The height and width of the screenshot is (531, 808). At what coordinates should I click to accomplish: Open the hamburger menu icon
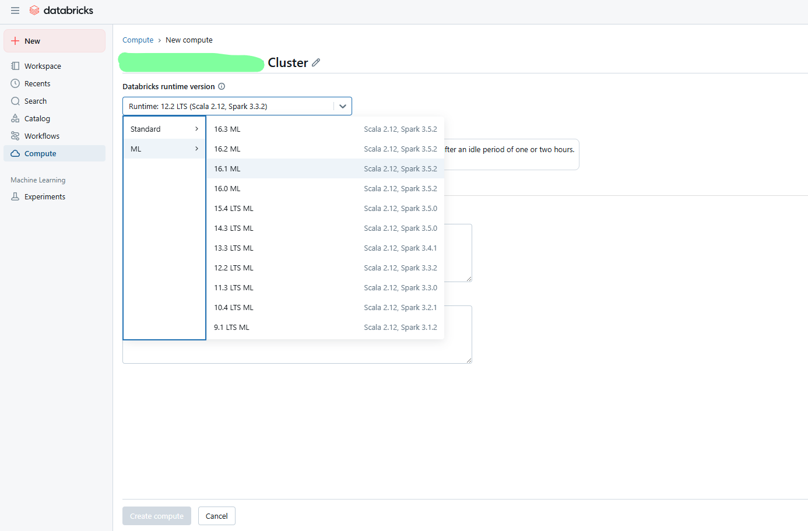pos(15,10)
